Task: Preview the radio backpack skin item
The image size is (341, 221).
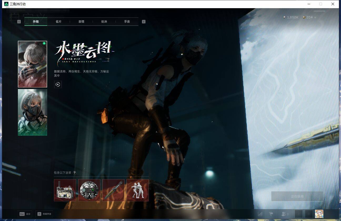Action: pyautogui.click(x=65, y=190)
